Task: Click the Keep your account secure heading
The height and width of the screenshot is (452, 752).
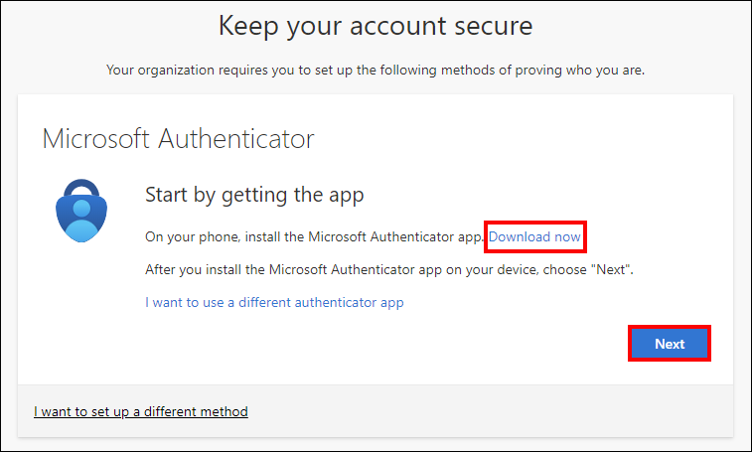Action: coord(376,26)
